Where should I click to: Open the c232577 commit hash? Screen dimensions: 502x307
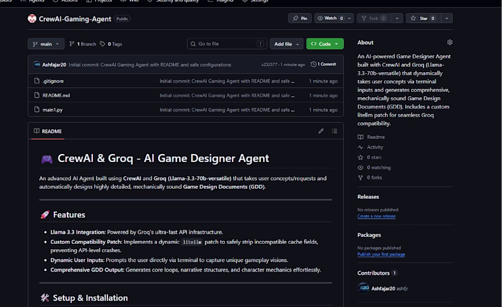[269, 64]
